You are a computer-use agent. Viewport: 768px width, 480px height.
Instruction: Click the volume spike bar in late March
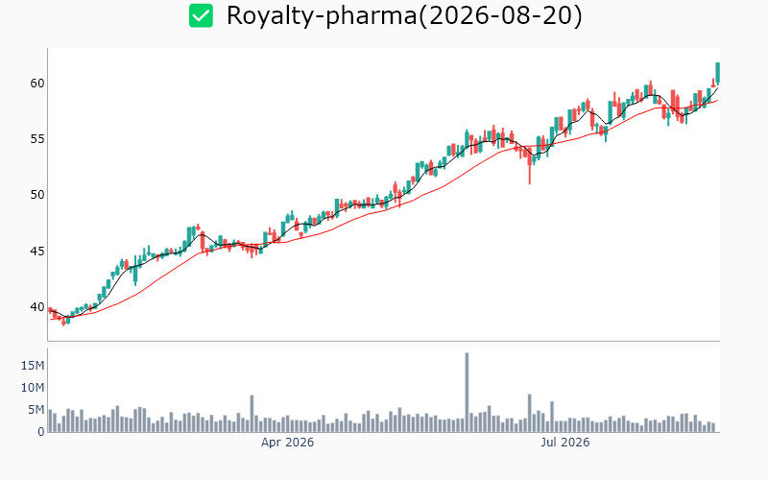(252, 414)
